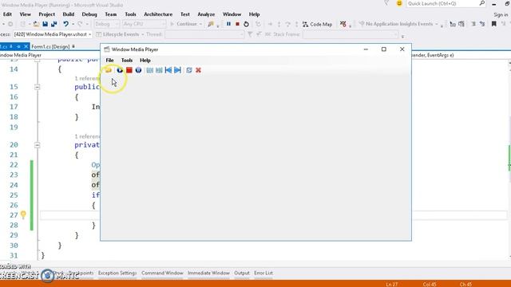511x287 pixels.
Task: Click the Code Map button
Action: click(x=317, y=24)
